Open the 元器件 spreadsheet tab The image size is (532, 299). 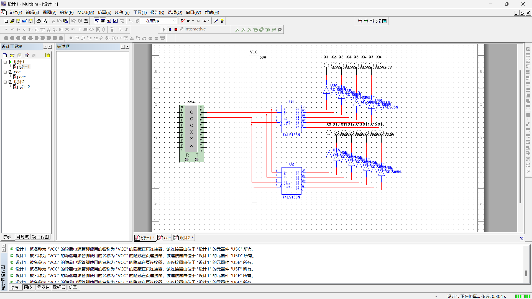coord(43,287)
